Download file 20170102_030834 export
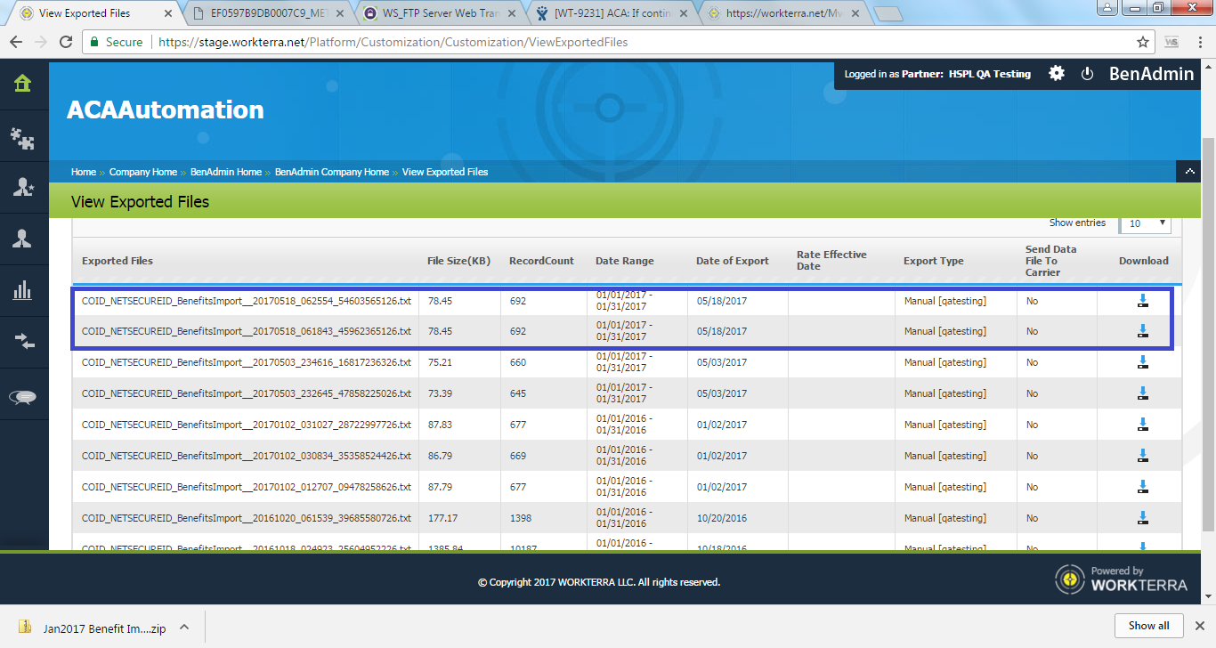 (x=1143, y=456)
